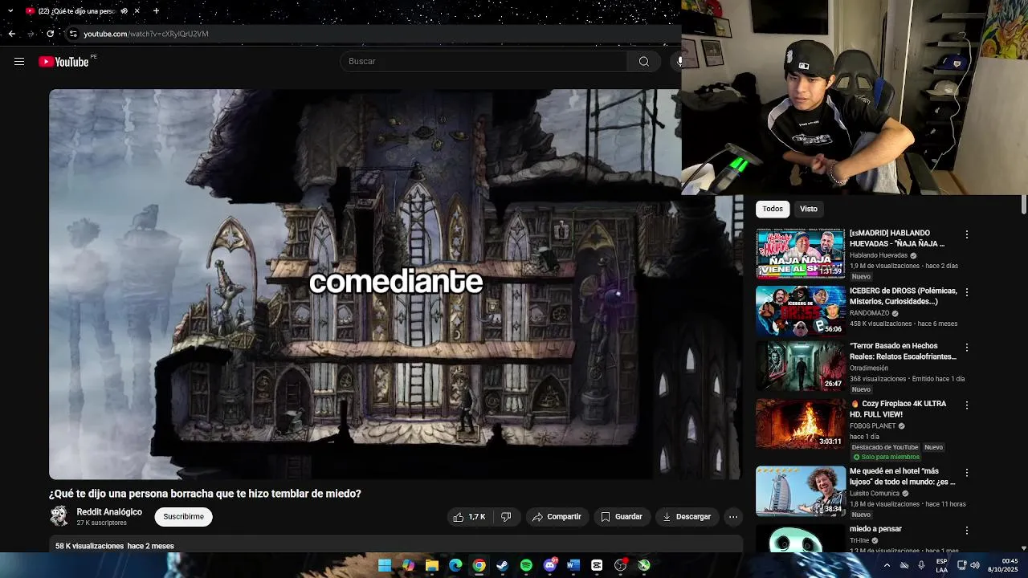
Task: Open the YouTube hamburger guide menu
Action: (x=19, y=62)
